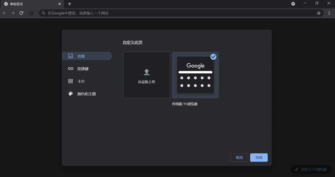Click 完成 to finish customization

[259, 158]
